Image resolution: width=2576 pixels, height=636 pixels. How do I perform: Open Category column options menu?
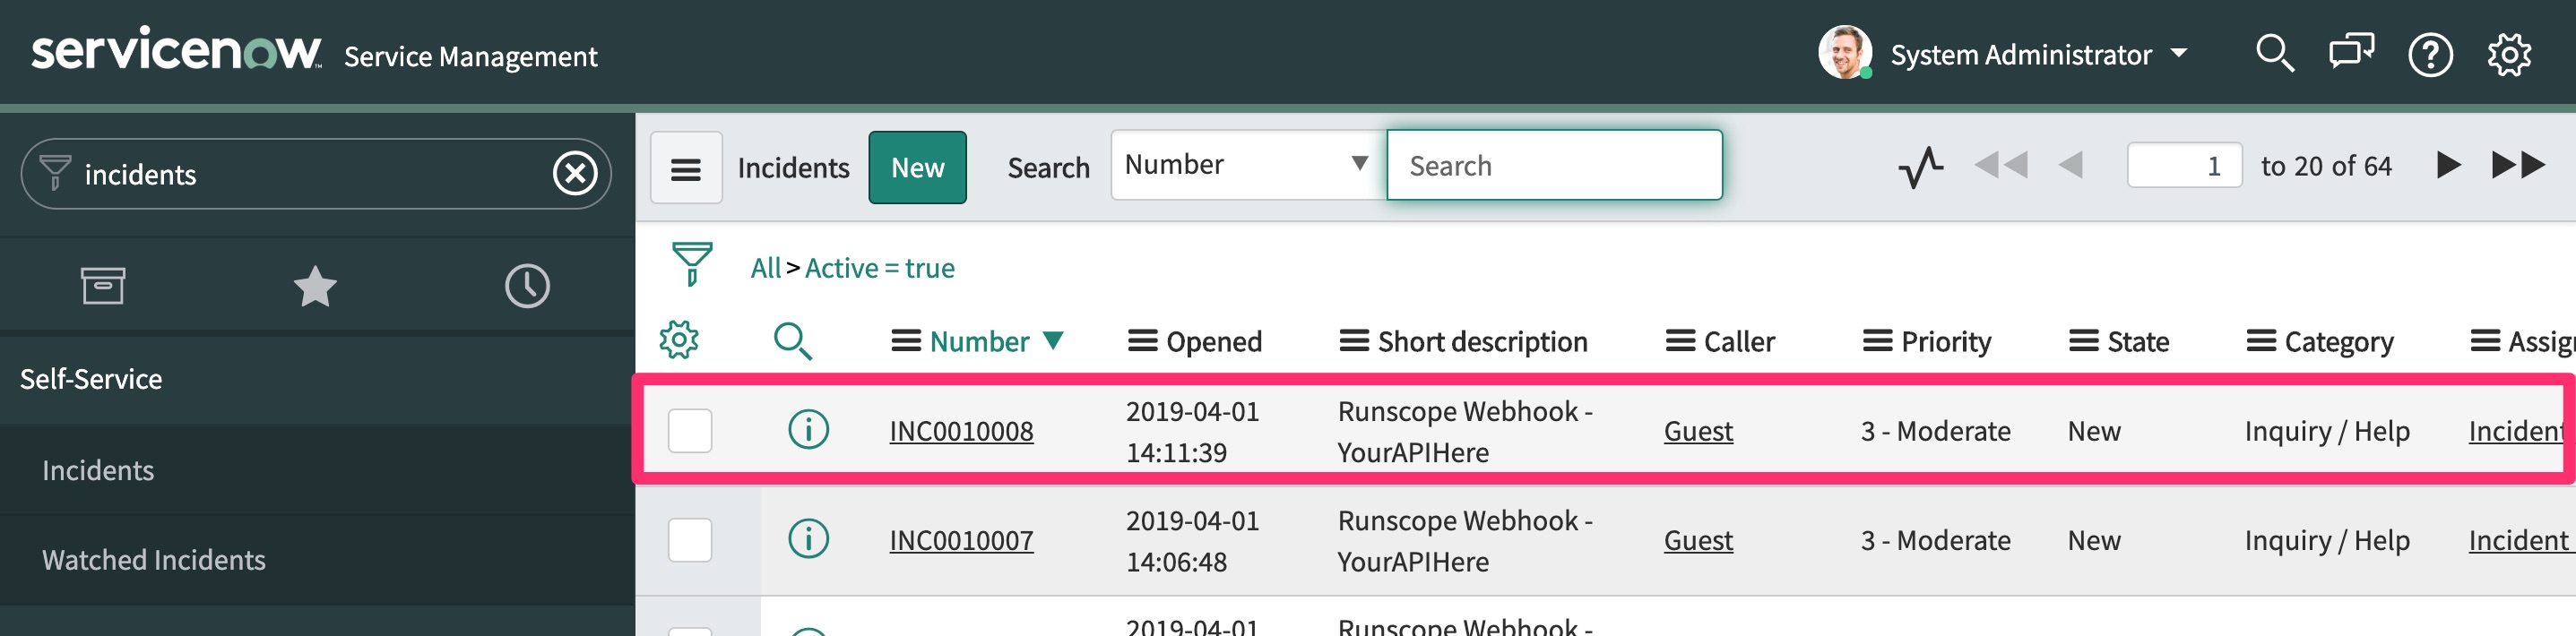(x=2261, y=342)
